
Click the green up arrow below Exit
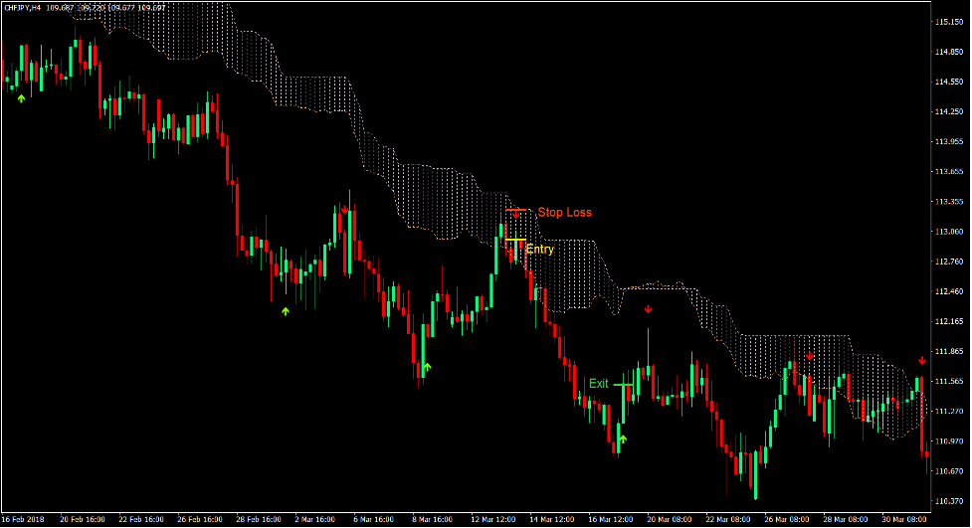point(623,439)
